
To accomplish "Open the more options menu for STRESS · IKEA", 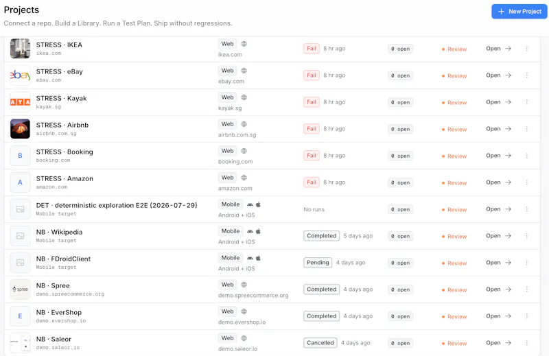I will tap(526, 49).
